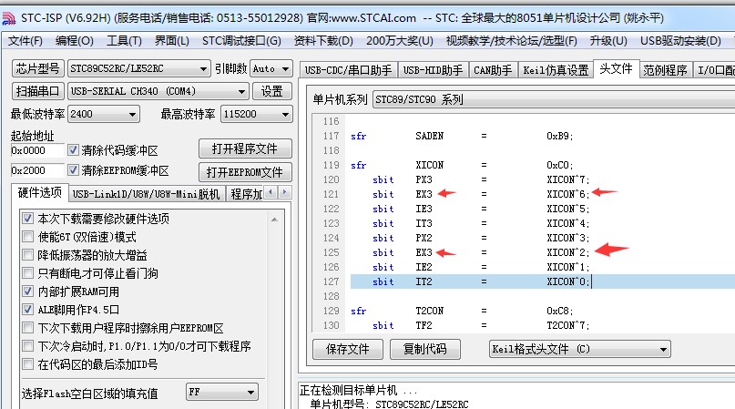Click the 复制代码 button

pyautogui.click(x=425, y=349)
